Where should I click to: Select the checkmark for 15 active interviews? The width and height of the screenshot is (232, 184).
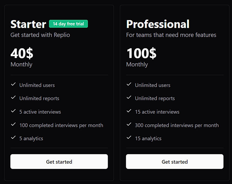coord(129,111)
